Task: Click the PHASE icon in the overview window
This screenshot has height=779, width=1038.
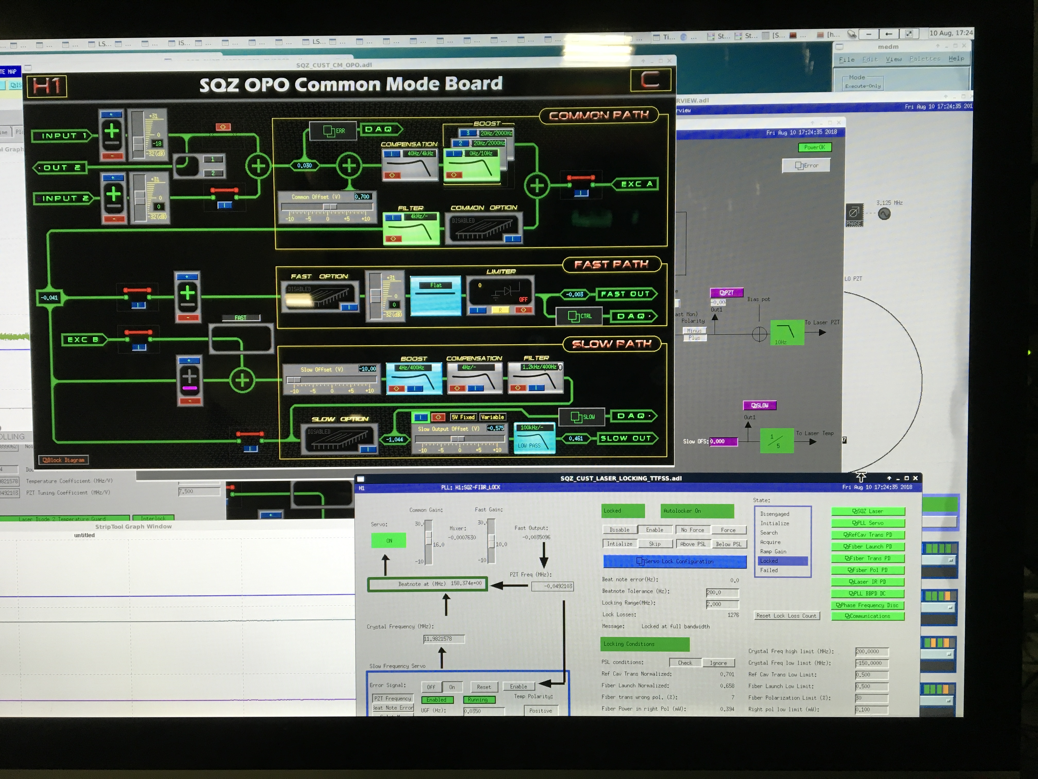Action: click(x=854, y=215)
